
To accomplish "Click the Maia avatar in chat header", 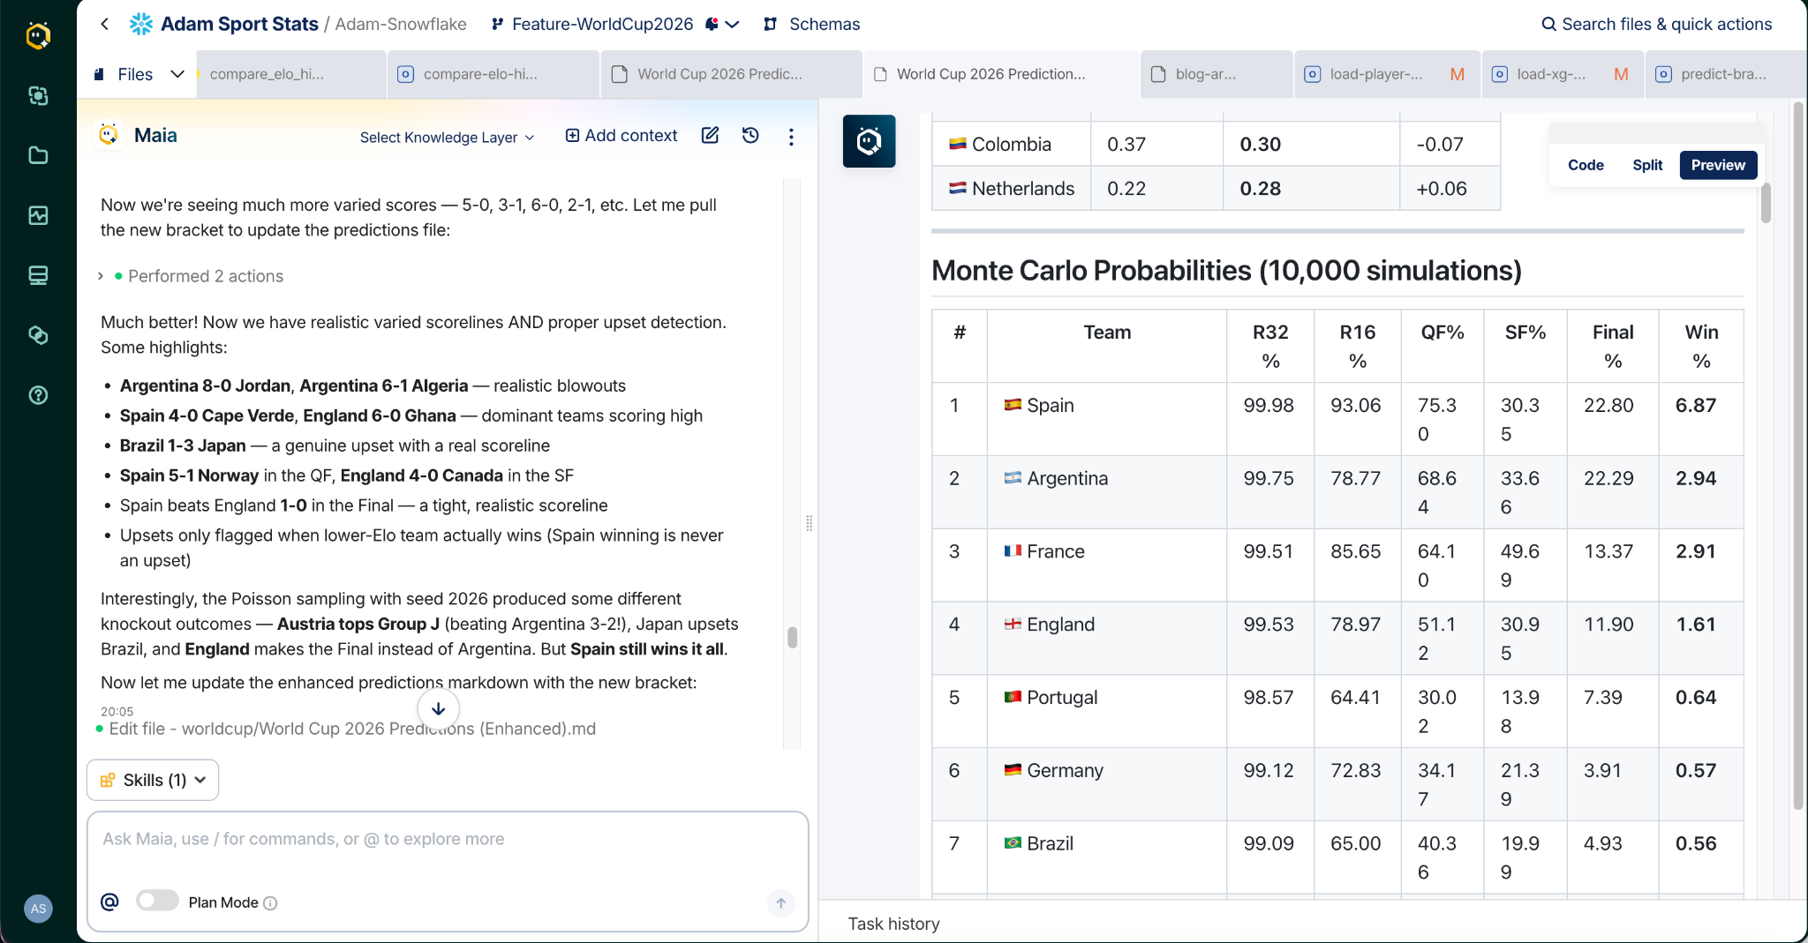I will 109,135.
